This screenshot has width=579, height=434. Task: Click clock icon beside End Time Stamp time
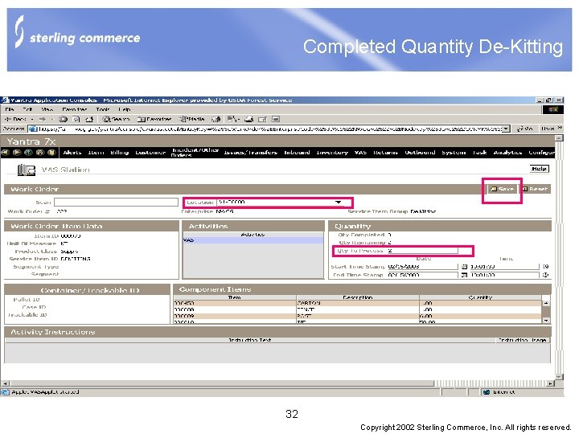[546, 275]
